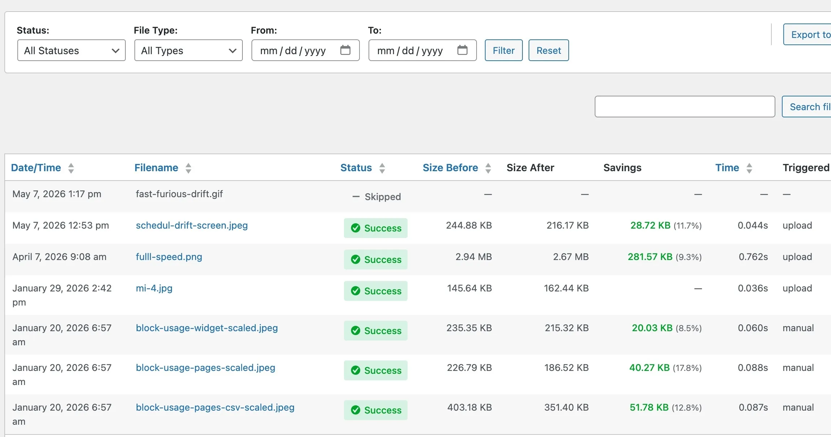Click savings value 51.78 KB (12.8%)
The image size is (831, 437).
pos(666,407)
